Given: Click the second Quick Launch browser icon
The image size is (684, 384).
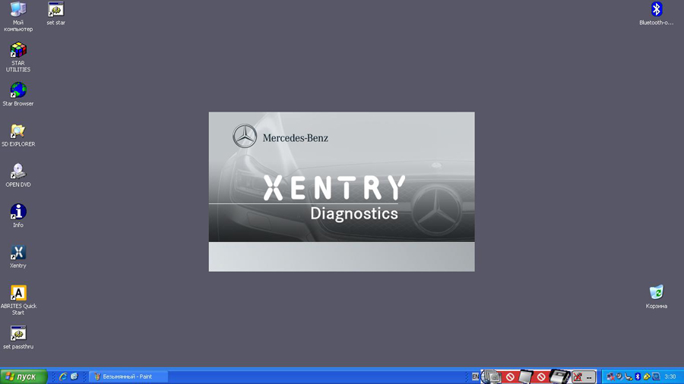Looking at the screenshot, I should 74,376.
